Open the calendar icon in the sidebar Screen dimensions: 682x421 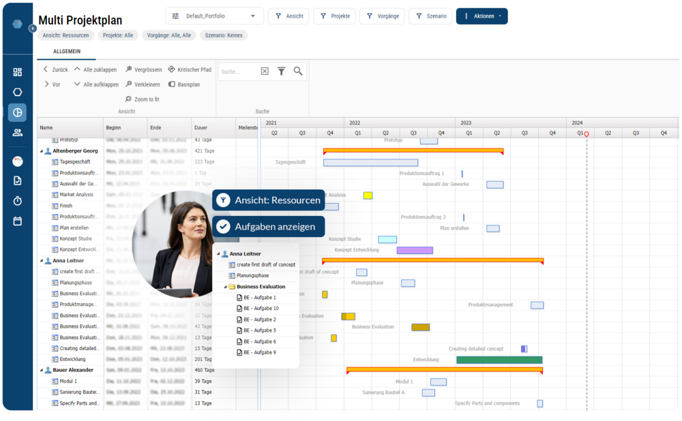tap(18, 221)
